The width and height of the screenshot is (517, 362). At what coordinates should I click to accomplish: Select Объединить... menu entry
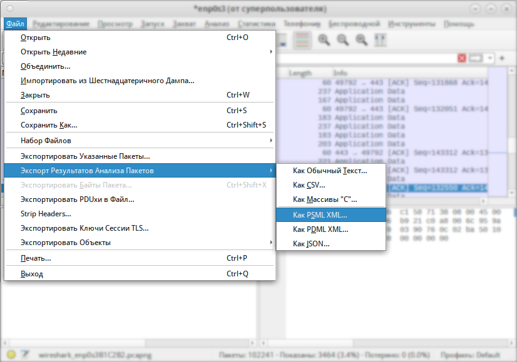coord(140,66)
